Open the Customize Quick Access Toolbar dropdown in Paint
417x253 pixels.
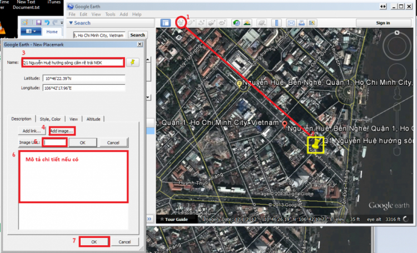pos(62,23)
